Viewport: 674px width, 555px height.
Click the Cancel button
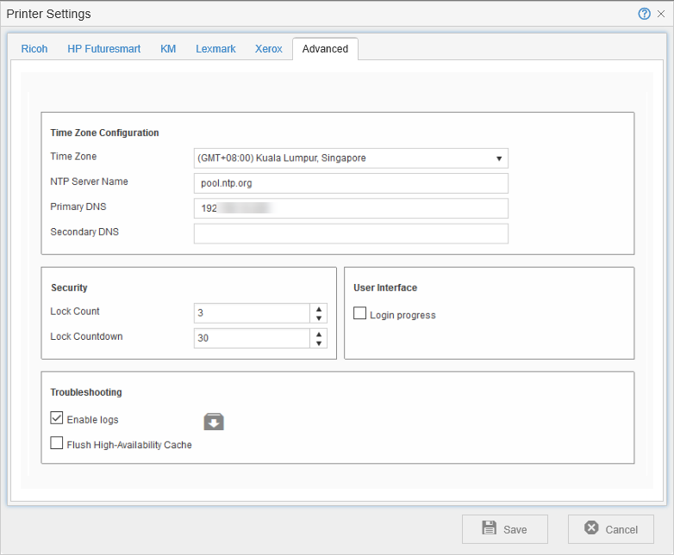[610, 529]
